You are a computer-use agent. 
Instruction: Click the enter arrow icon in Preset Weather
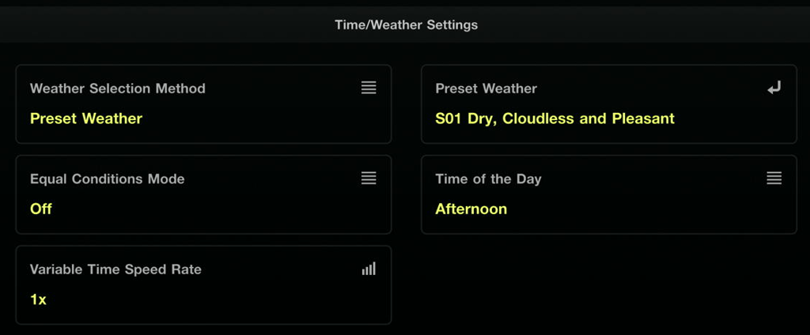coord(774,88)
